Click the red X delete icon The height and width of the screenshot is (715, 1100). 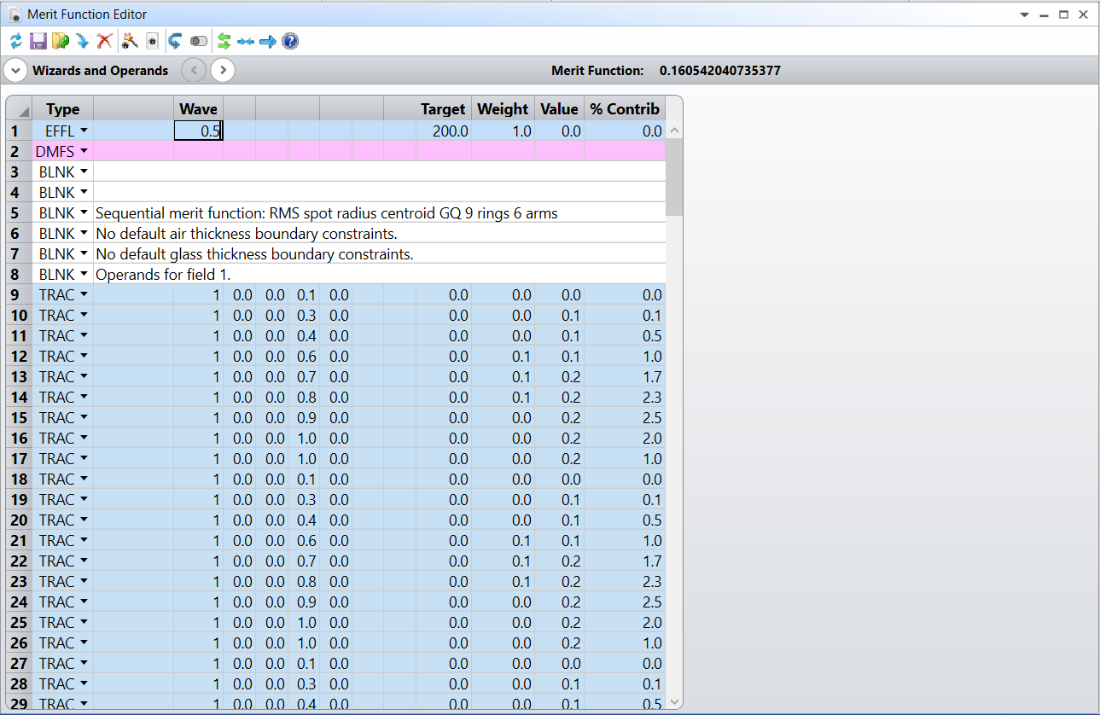104,41
